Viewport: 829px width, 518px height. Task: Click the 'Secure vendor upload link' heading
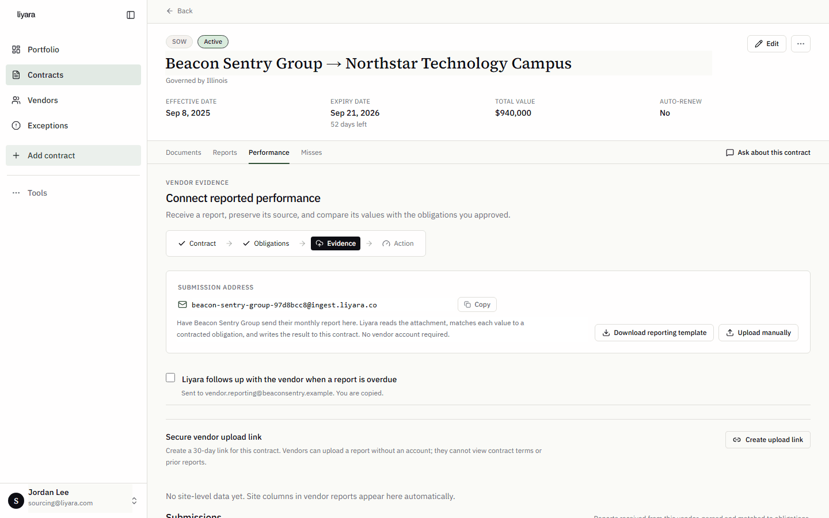[214, 437]
